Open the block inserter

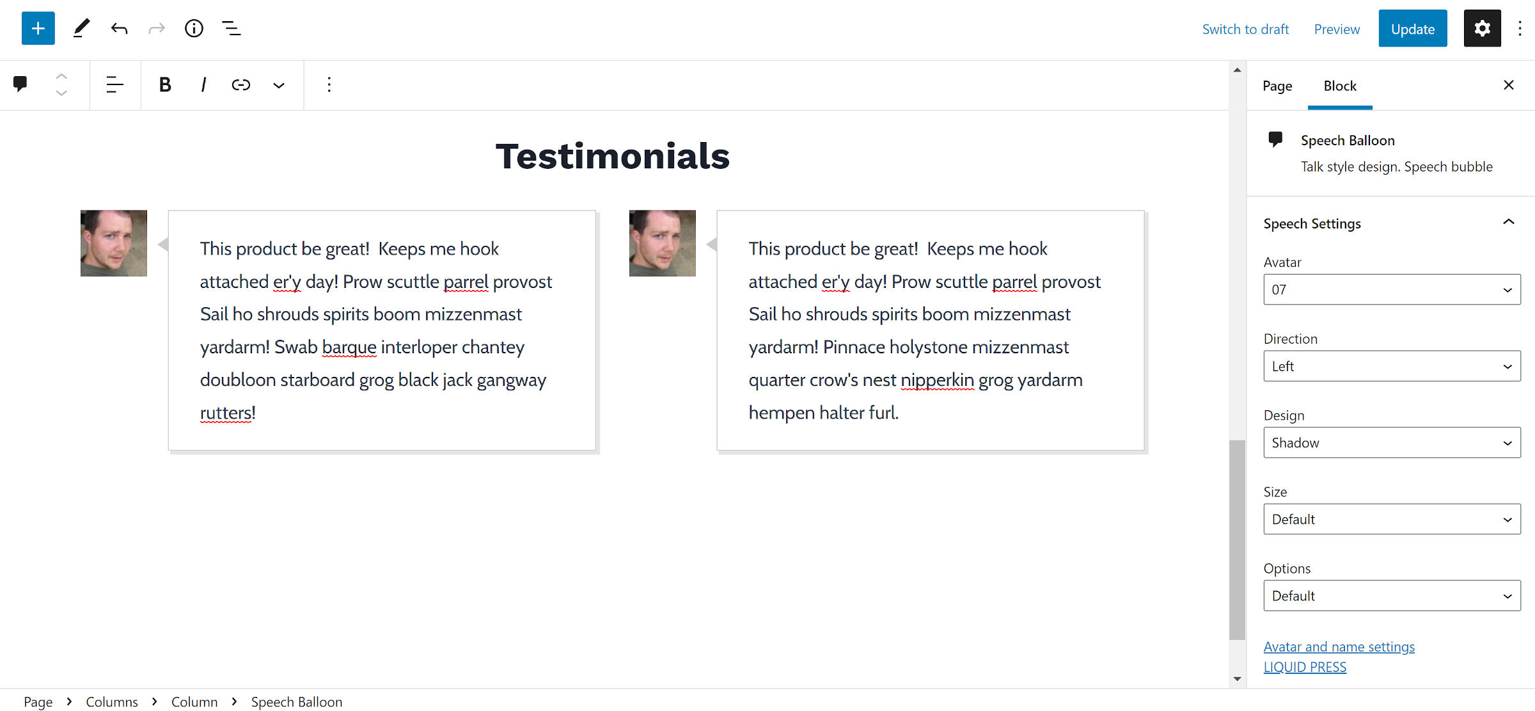click(38, 28)
